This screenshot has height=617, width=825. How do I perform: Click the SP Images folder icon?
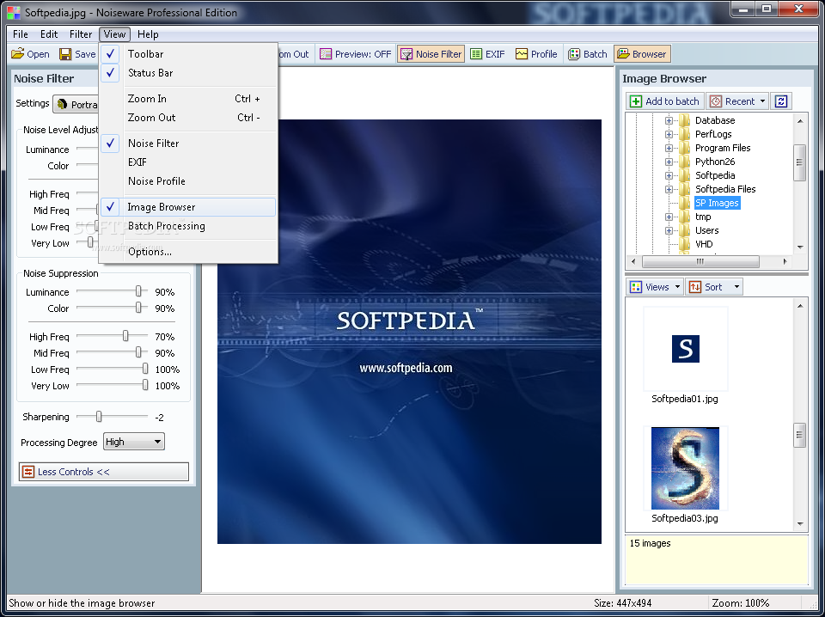coord(684,203)
